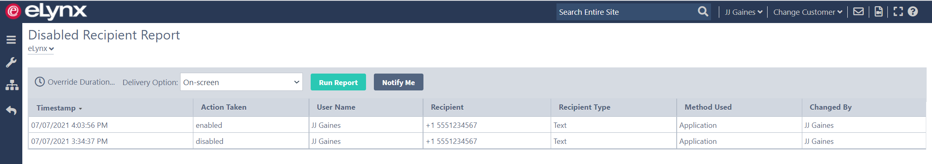
Task: Open the mail envelope icon
Action: coord(858,12)
